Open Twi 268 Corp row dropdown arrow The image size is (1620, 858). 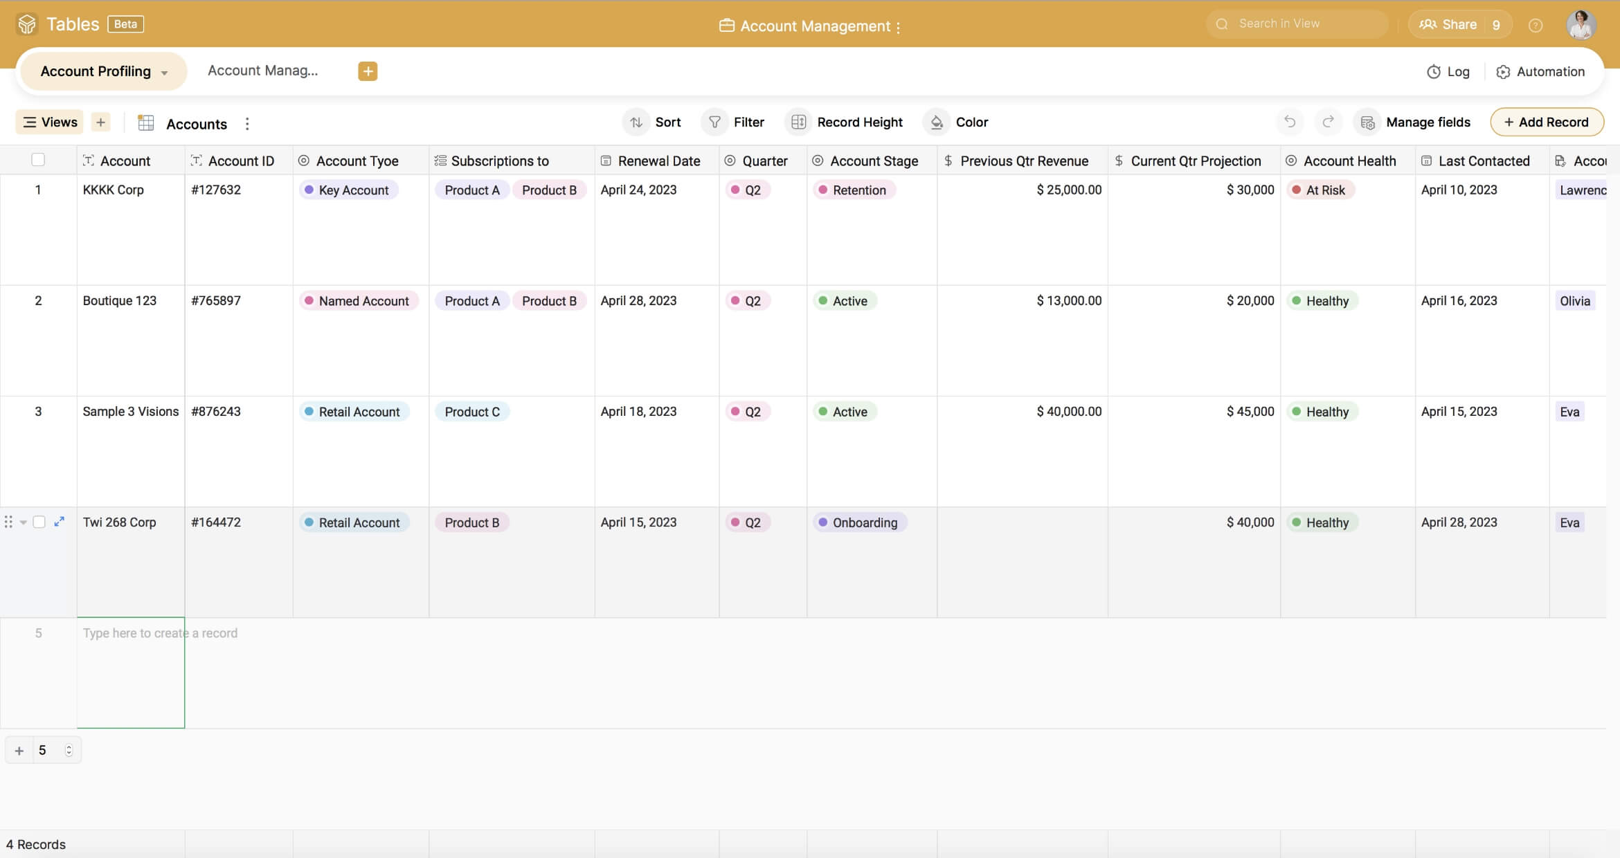(24, 522)
